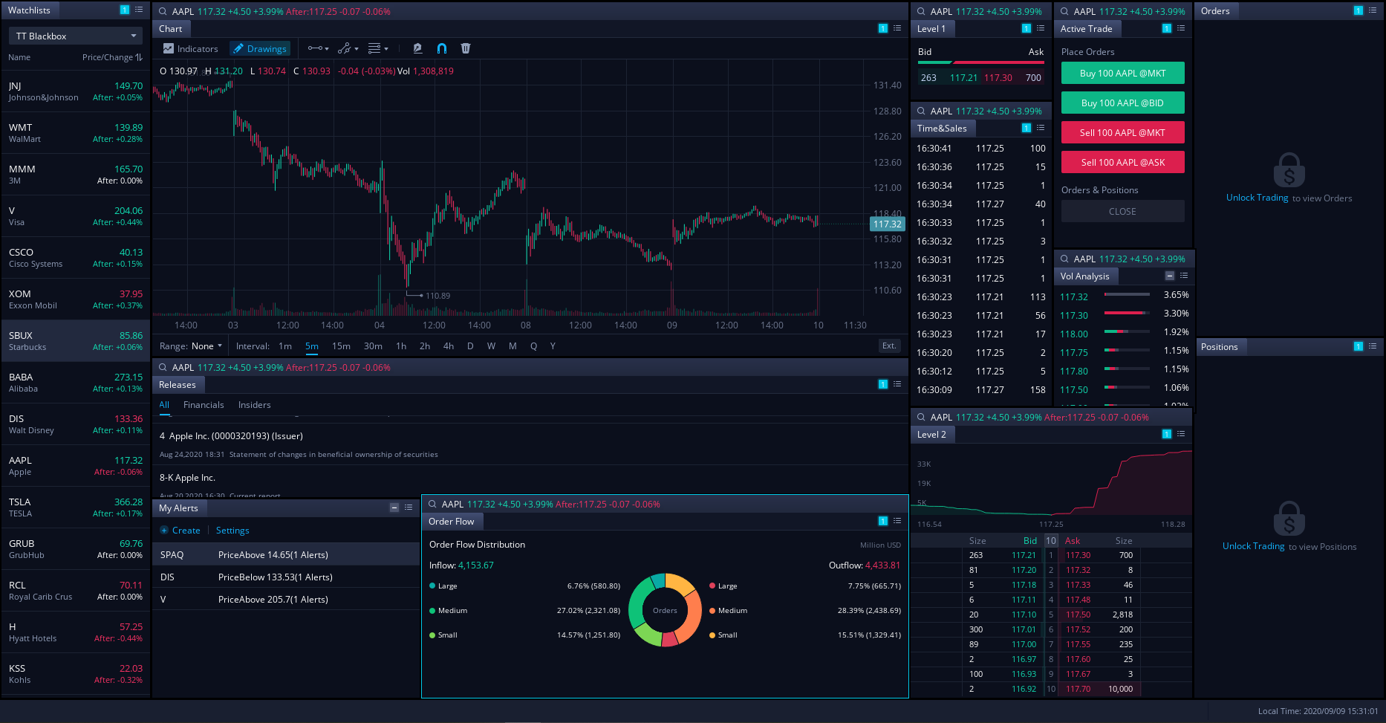
Task: Click Unlock Trading link in Orders panel
Action: (1257, 198)
